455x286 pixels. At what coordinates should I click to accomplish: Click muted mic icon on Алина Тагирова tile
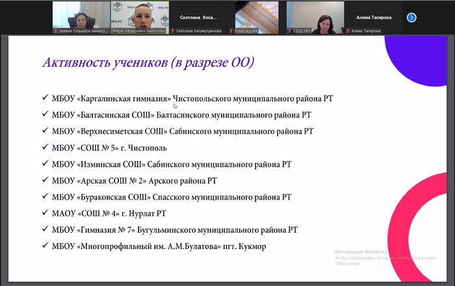coord(348,30)
